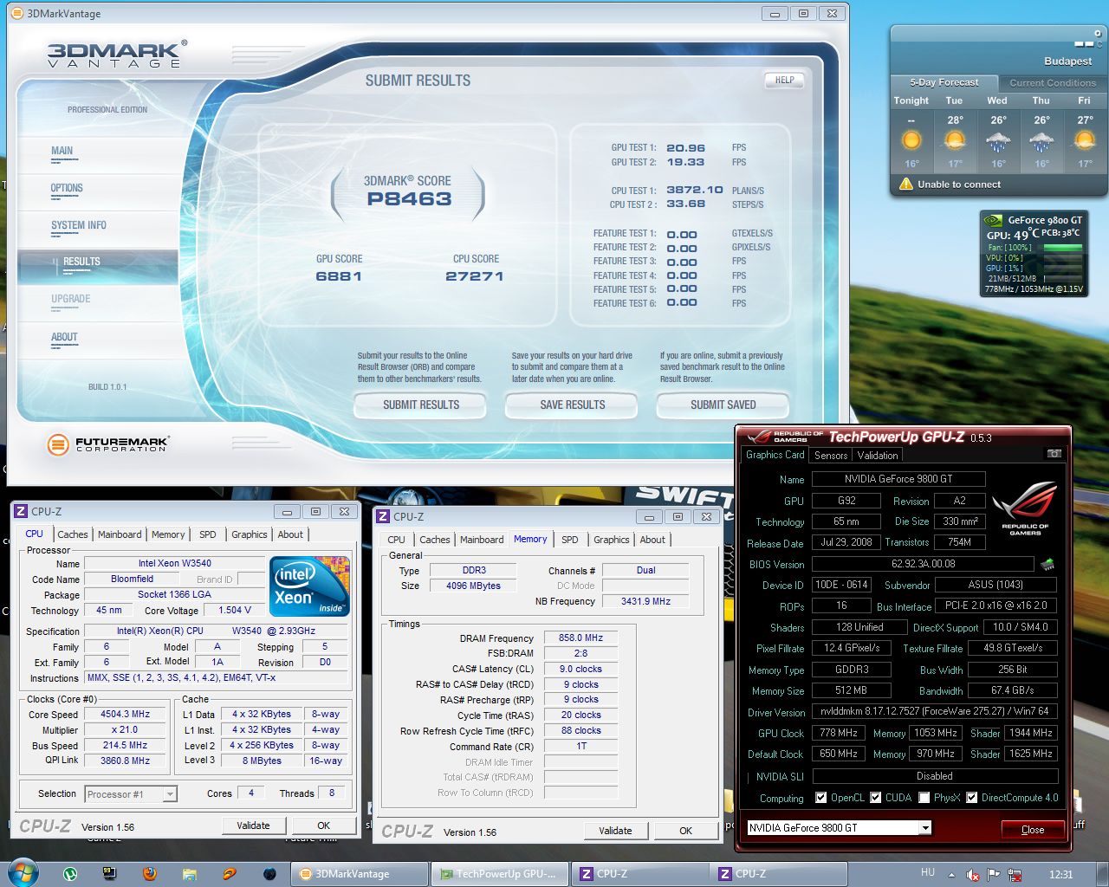Image resolution: width=1109 pixels, height=887 pixels.
Task: Click the 3DMark Vantage logo
Action: (x=115, y=54)
